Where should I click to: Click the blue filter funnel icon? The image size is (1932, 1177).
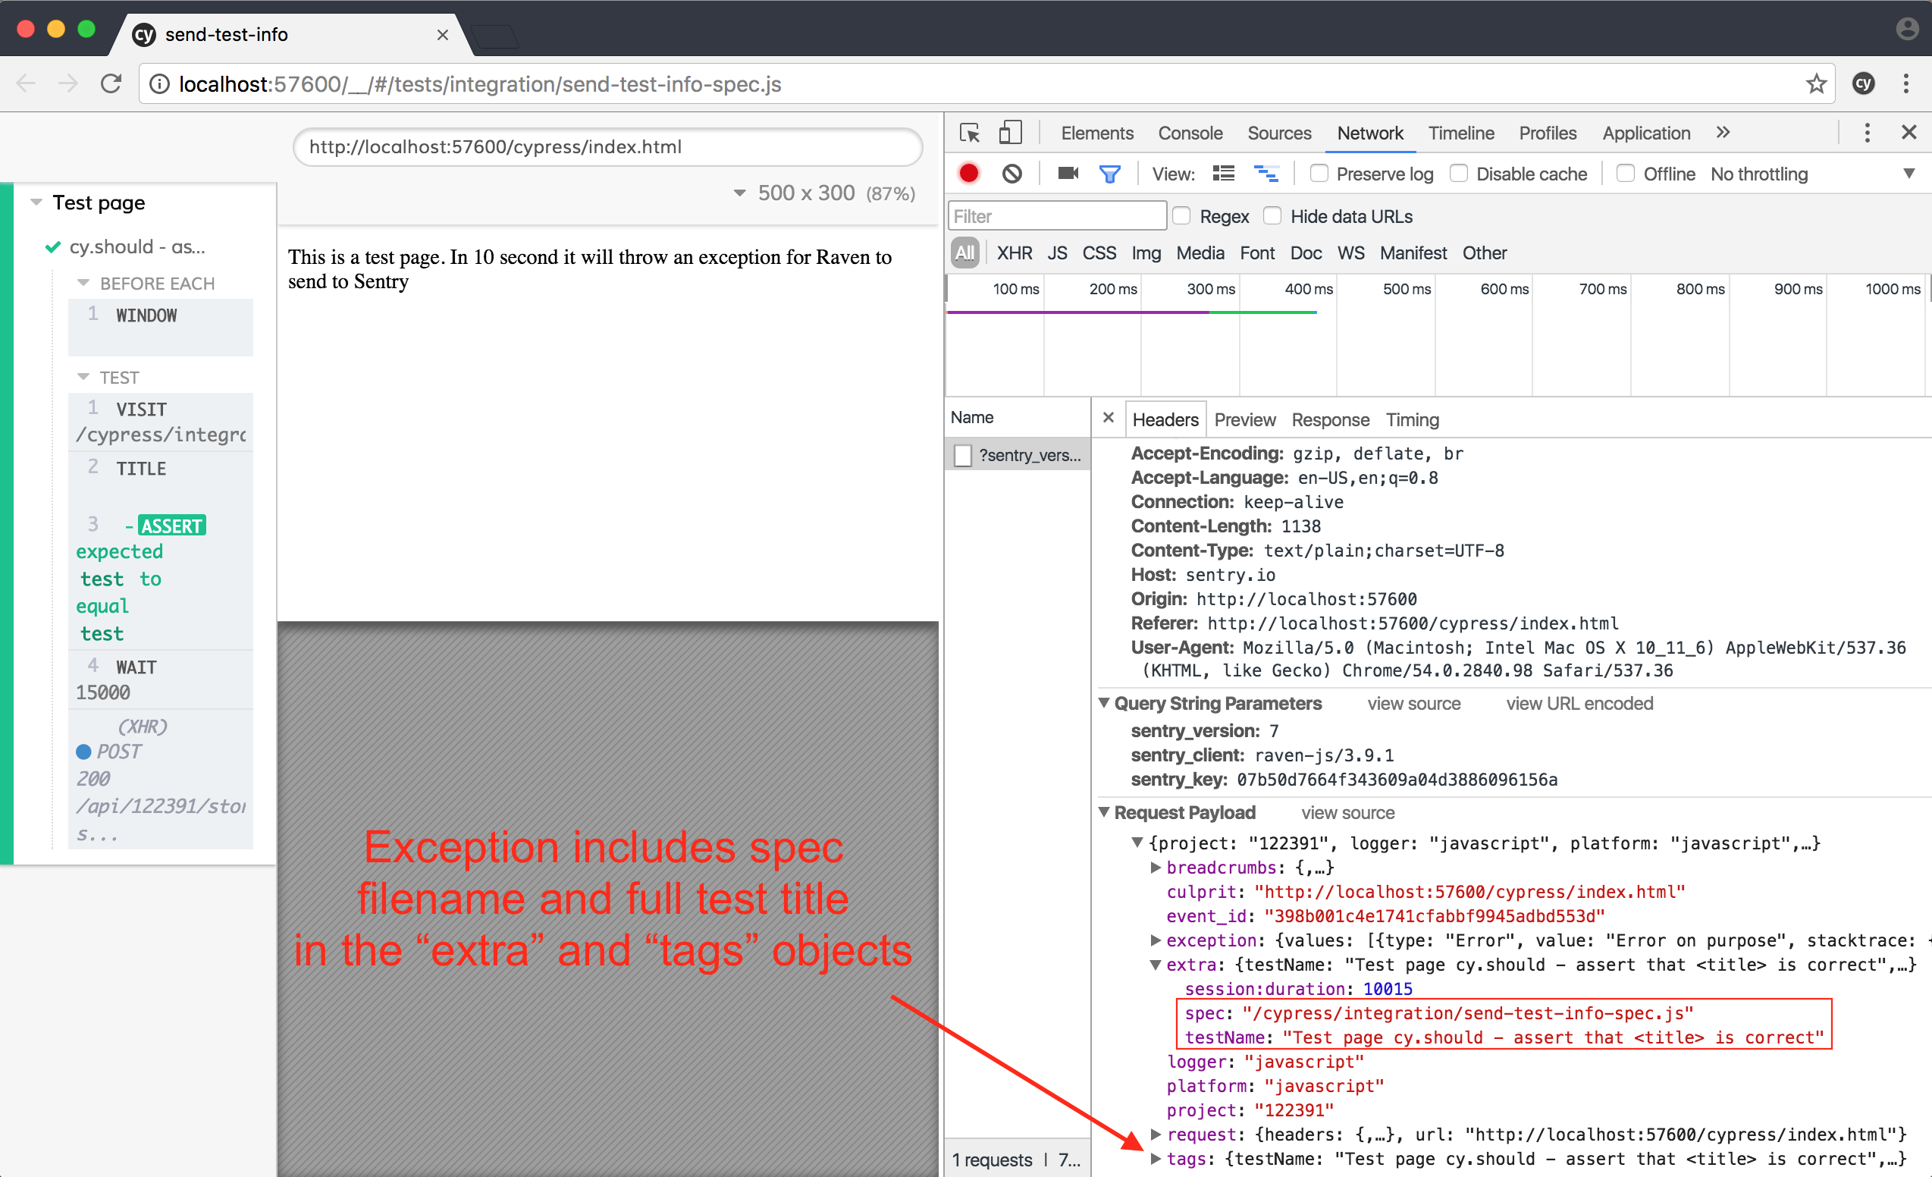pyautogui.click(x=1109, y=174)
